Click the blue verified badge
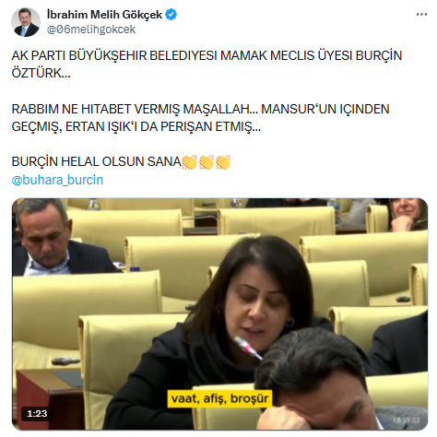The height and width of the screenshot is (437, 437). click(x=171, y=15)
